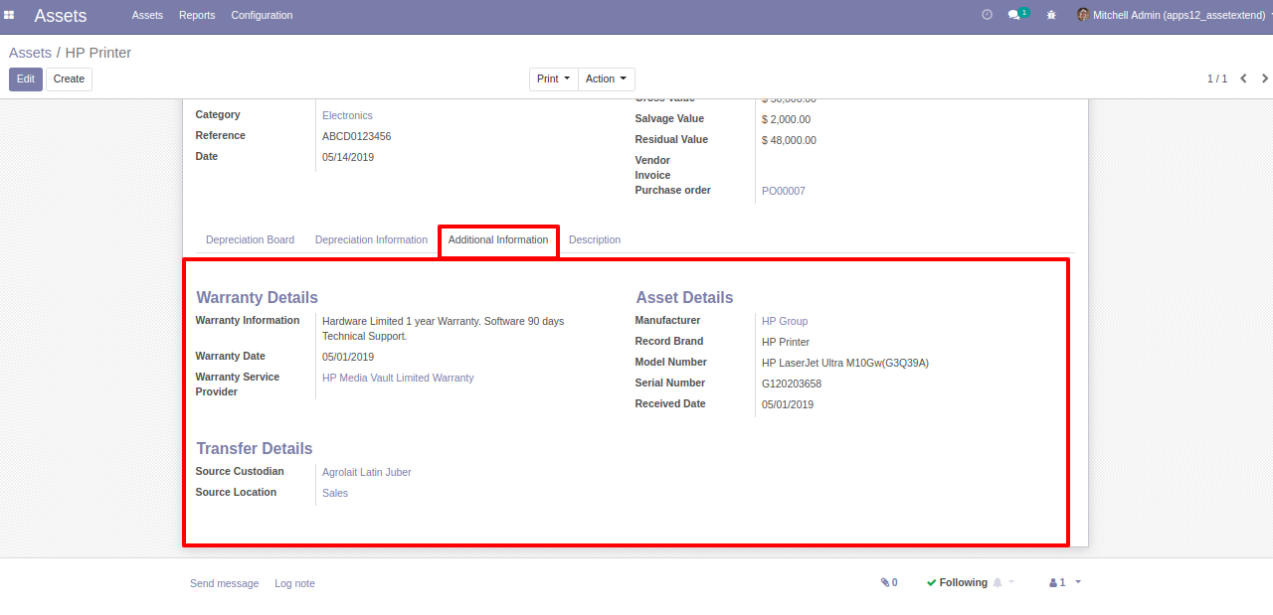Image resolution: width=1273 pixels, height=615 pixels.
Task: Open the Sales source location link
Action: 335,494
